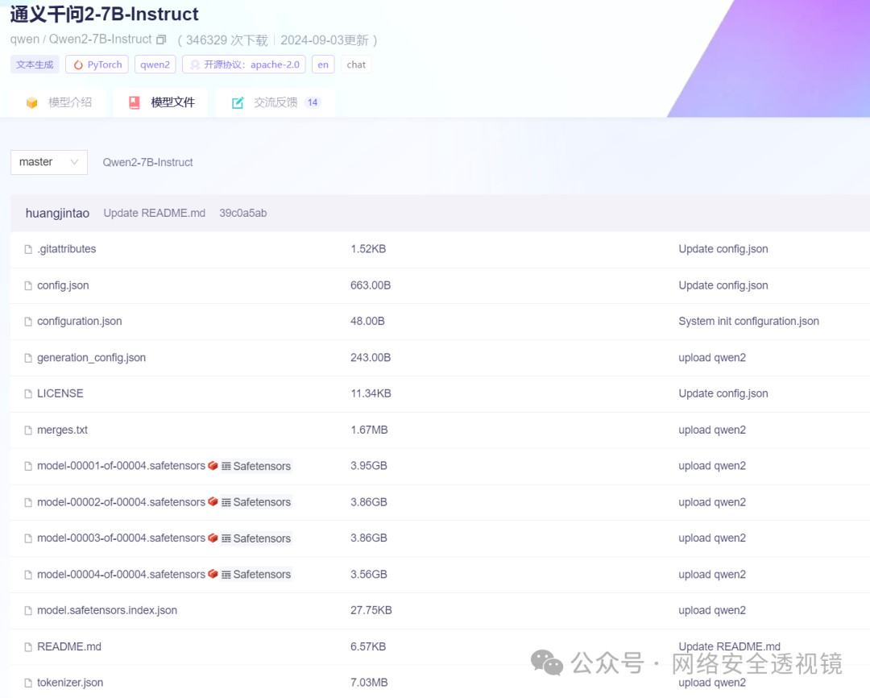Open the master branch dropdown

tap(49, 162)
